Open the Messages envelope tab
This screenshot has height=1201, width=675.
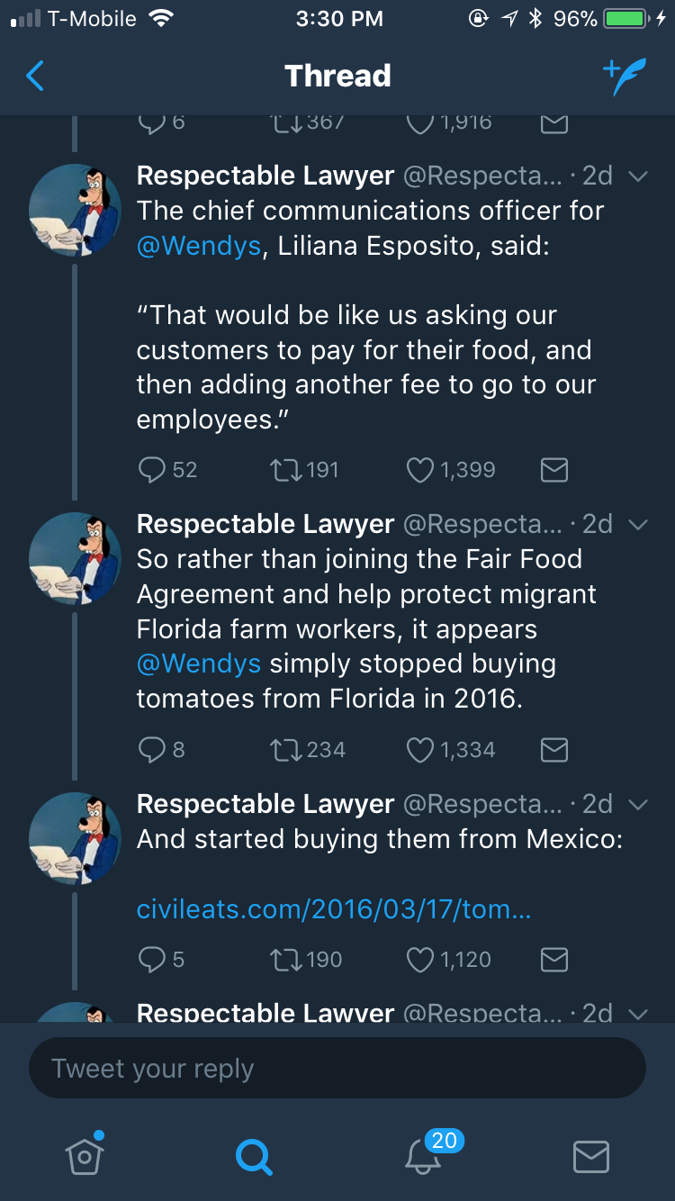click(590, 1156)
